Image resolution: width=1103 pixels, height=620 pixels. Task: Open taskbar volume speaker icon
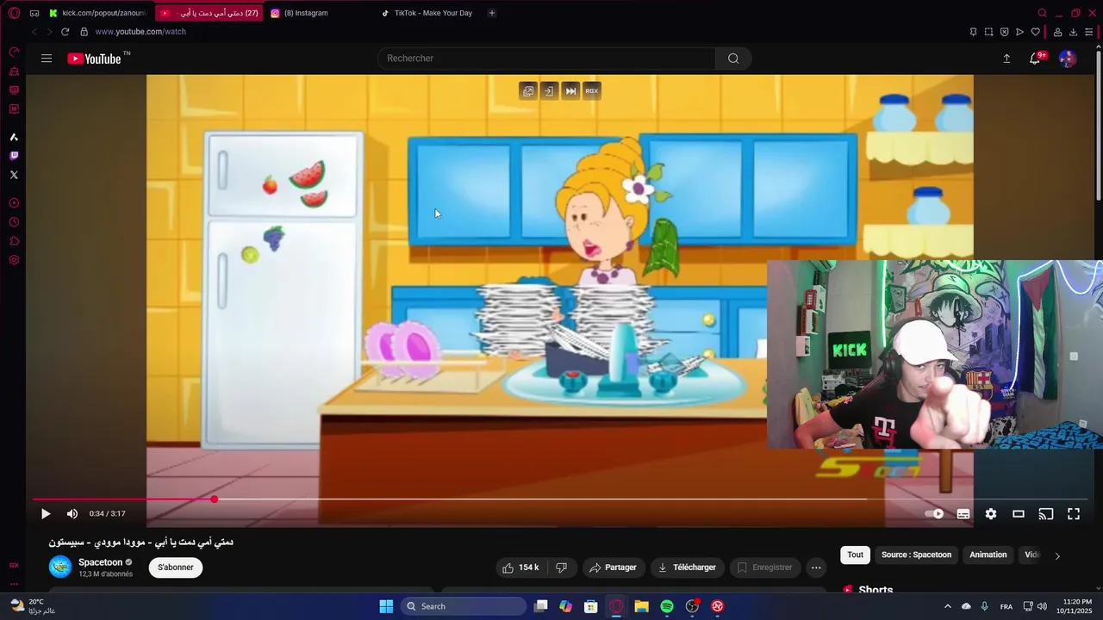click(x=1042, y=606)
